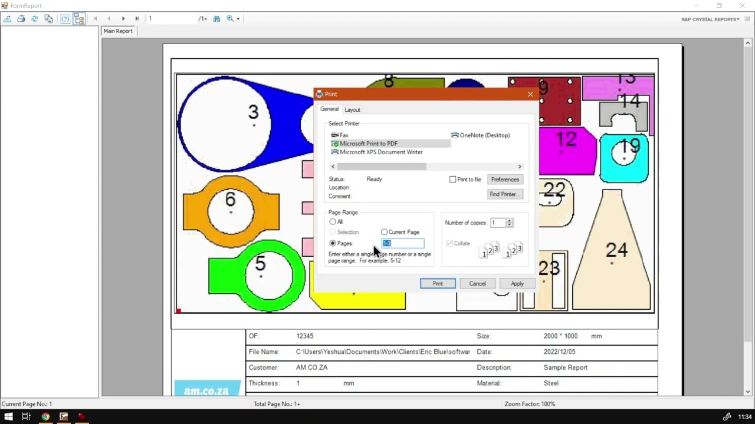This screenshot has height=424, width=755.
Task: Select the OneNote (Desktop) printer
Action: tap(481, 135)
